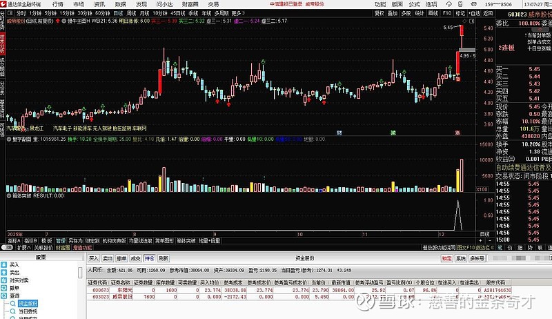The image size is (552, 319).
Task: Open the 问小达 menu
Action: click(164, 4)
